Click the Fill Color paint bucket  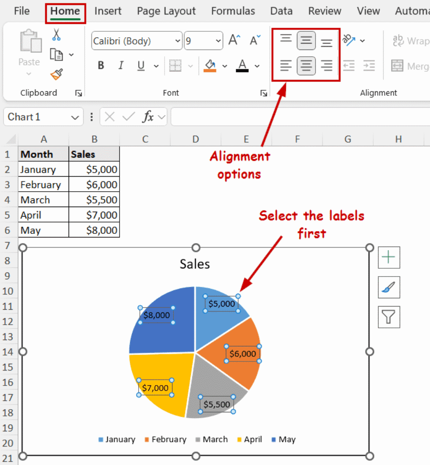(x=210, y=66)
